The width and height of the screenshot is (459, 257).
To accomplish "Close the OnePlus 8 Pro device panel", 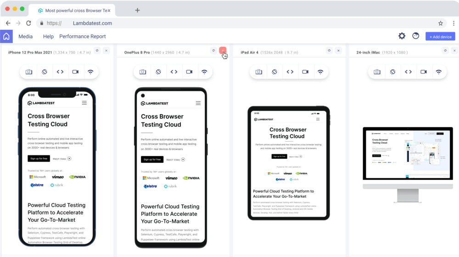I will click(x=223, y=50).
